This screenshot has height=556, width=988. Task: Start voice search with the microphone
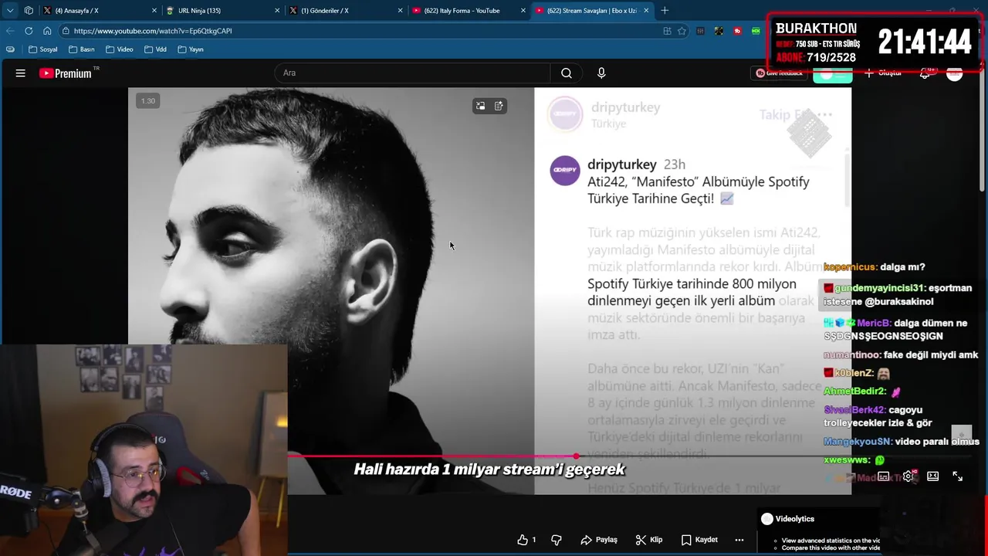(601, 73)
